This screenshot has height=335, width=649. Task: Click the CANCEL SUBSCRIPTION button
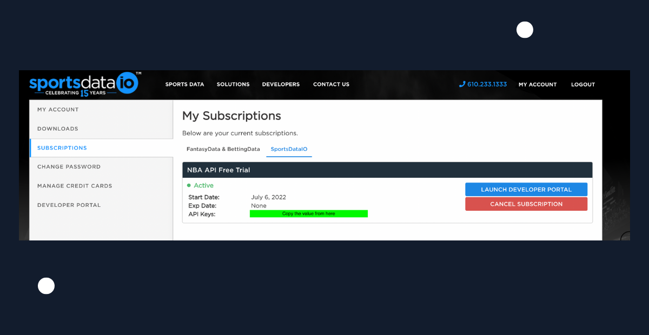pyautogui.click(x=526, y=204)
